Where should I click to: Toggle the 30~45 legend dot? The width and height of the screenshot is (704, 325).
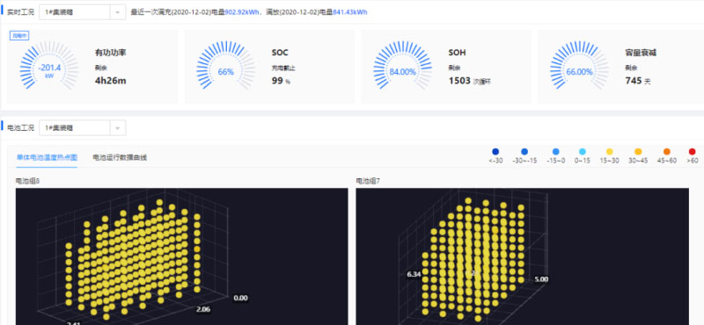tap(638, 152)
